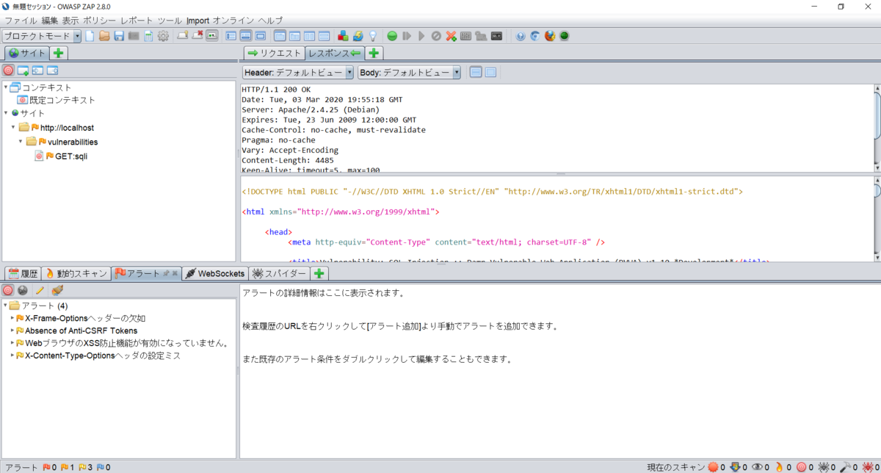The height and width of the screenshot is (473, 881).
Task: Click the green globe icon in toolbar
Action: pos(564,36)
